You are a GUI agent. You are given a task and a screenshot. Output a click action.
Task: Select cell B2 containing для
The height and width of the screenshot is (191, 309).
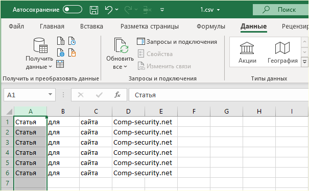[x=63, y=132]
